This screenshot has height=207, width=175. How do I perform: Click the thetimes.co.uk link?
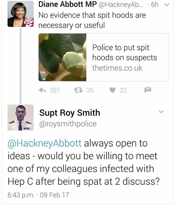[117, 68]
